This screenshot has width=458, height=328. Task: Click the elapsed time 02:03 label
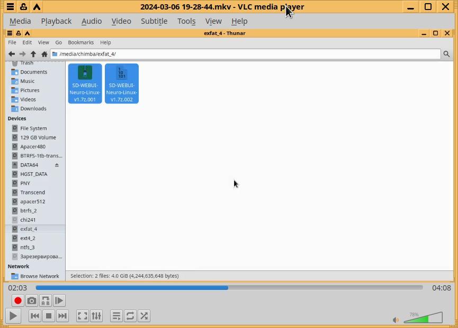(x=17, y=288)
